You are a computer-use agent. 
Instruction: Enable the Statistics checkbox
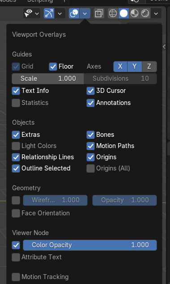click(16, 103)
